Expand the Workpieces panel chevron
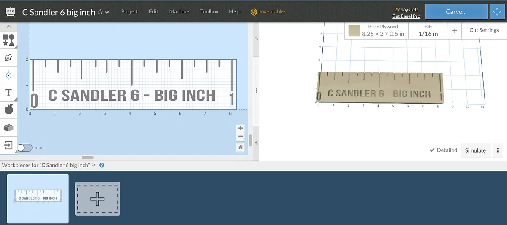This screenshot has width=507, height=225. tap(94, 165)
